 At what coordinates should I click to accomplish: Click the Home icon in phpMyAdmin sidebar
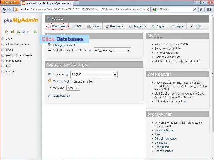tap(6, 32)
